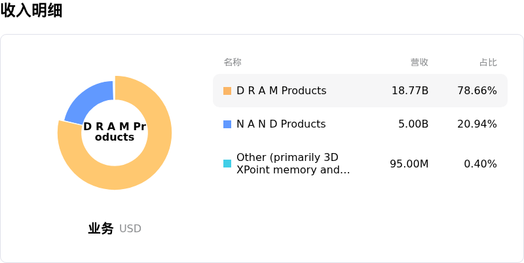
Task: Click the 18.77B revenue value
Action: tap(410, 91)
